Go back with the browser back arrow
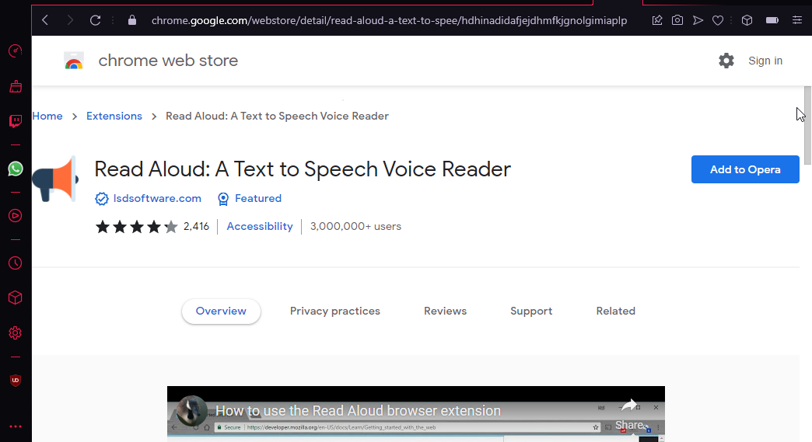Screen dimensions: 812x442 (45, 20)
